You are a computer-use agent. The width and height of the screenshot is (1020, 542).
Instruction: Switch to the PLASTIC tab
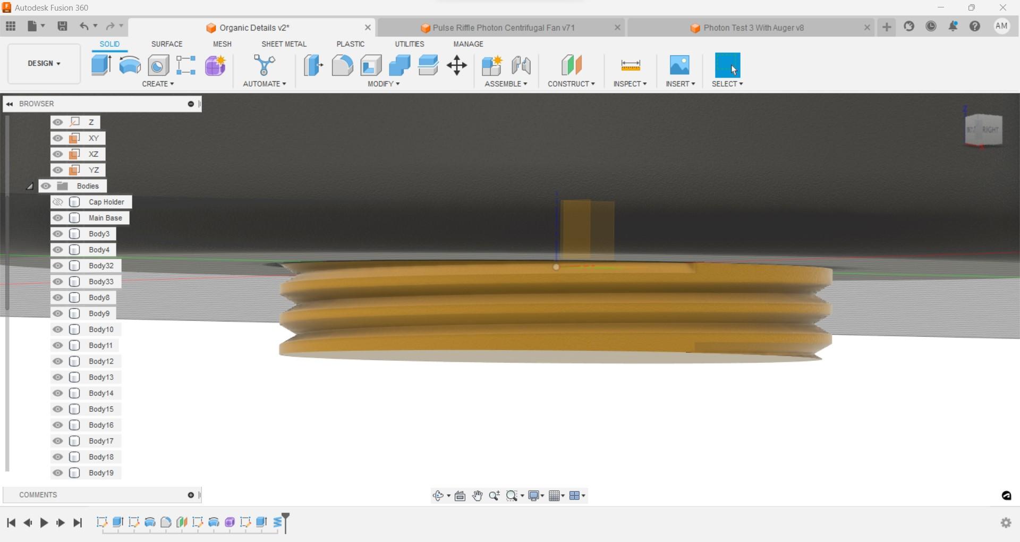pos(350,44)
